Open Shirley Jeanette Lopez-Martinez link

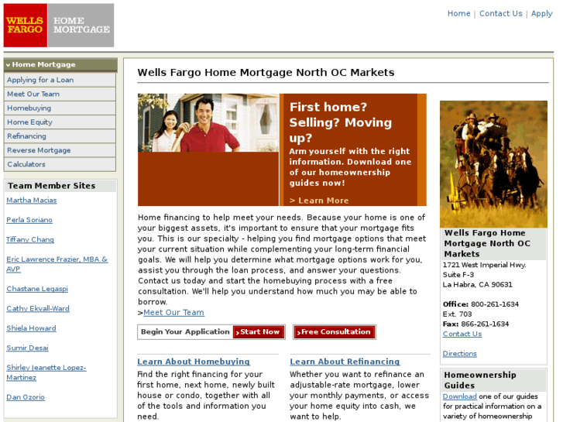[46, 372]
